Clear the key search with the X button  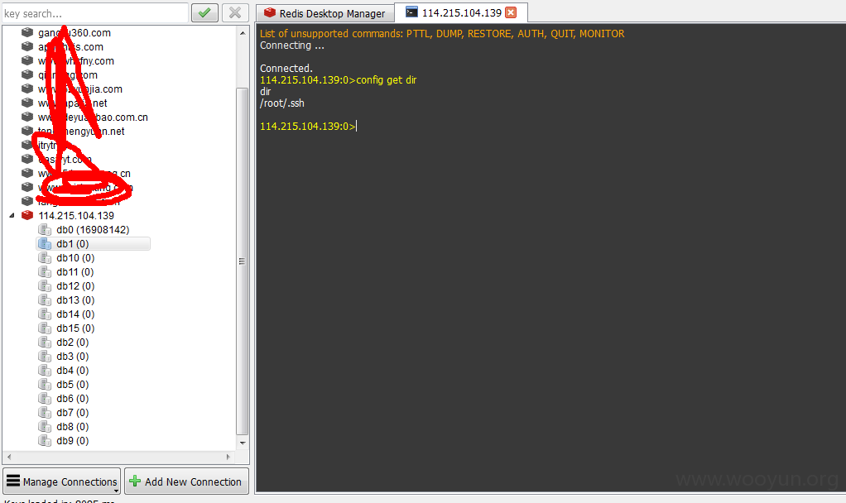point(235,12)
